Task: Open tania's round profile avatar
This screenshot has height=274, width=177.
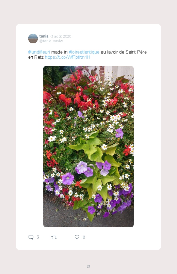Action: point(33,39)
